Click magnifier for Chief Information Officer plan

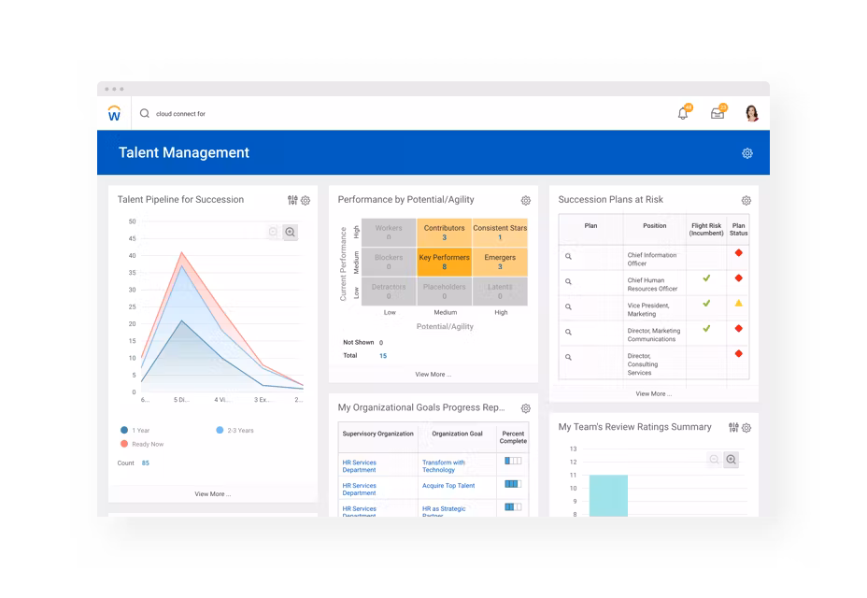click(x=568, y=255)
